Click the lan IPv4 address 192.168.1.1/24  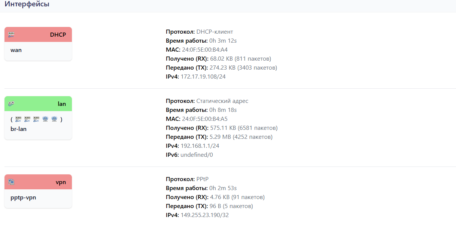(200, 146)
